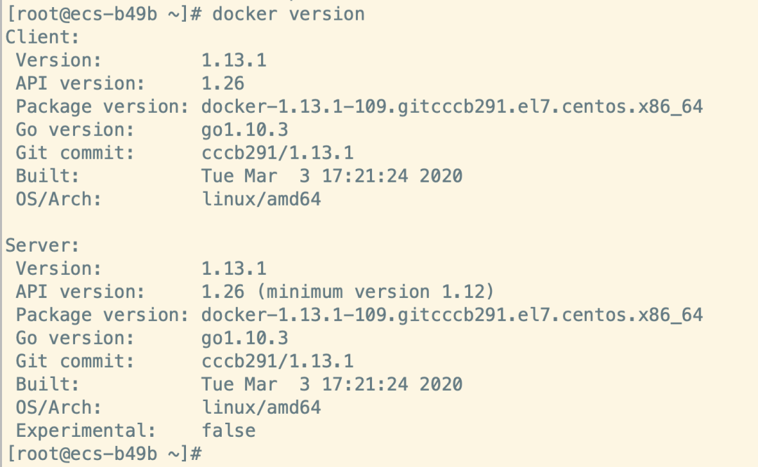Select the Server Built date
Screen dimensions: 758x467
tap(331, 384)
